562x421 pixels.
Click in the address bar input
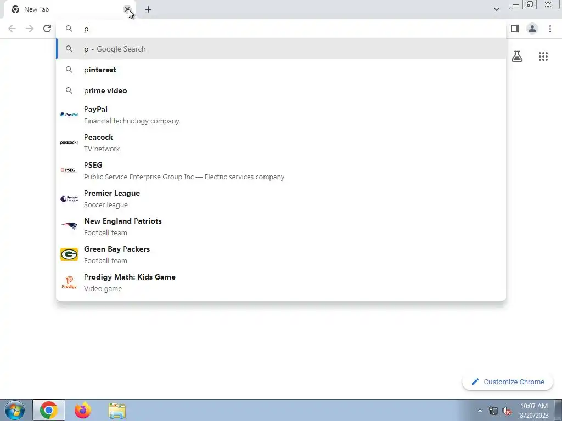pyautogui.click(x=281, y=29)
